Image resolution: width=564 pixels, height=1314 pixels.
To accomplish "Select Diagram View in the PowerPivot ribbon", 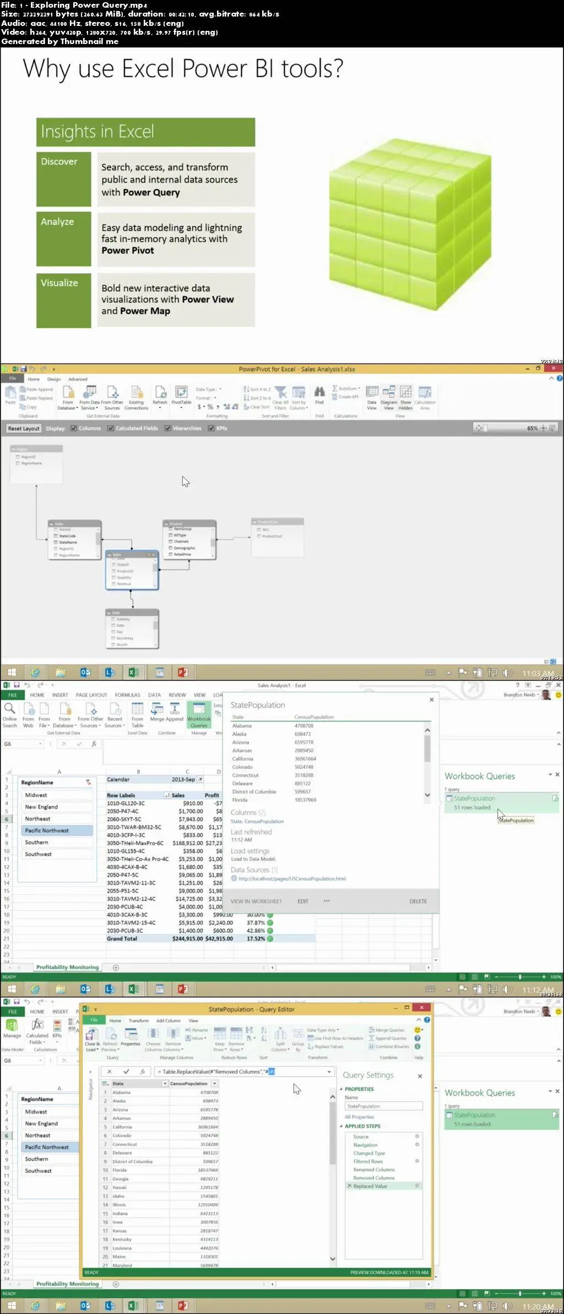I will pos(389,397).
